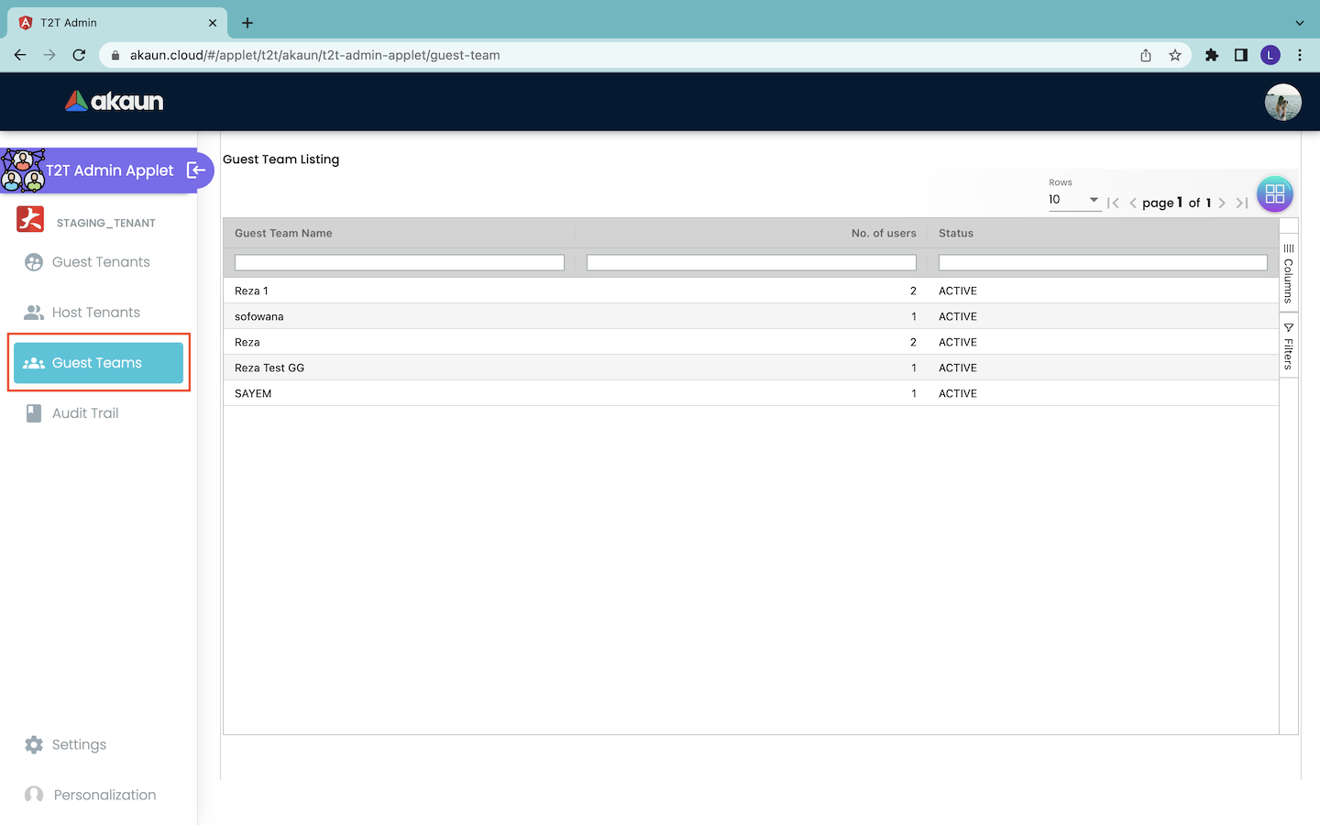Open the Chrome profile L avatar

pyautogui.click(x=1270, y=55)
